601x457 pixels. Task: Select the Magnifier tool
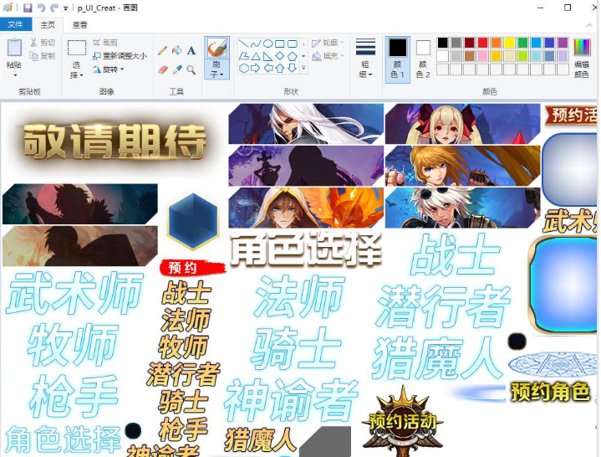pyautogui.click(x=191, y=69)
